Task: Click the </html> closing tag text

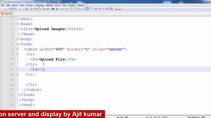Action: [x=27, y=105]
